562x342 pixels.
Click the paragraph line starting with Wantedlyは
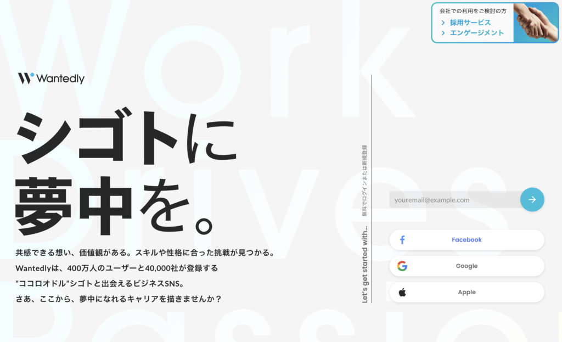(117, 268)
